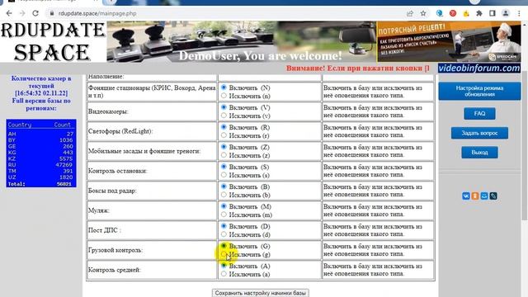This screenshot has height=297, width=528.
Task: Click the share page icon in address bar
Action: [410, 13]
